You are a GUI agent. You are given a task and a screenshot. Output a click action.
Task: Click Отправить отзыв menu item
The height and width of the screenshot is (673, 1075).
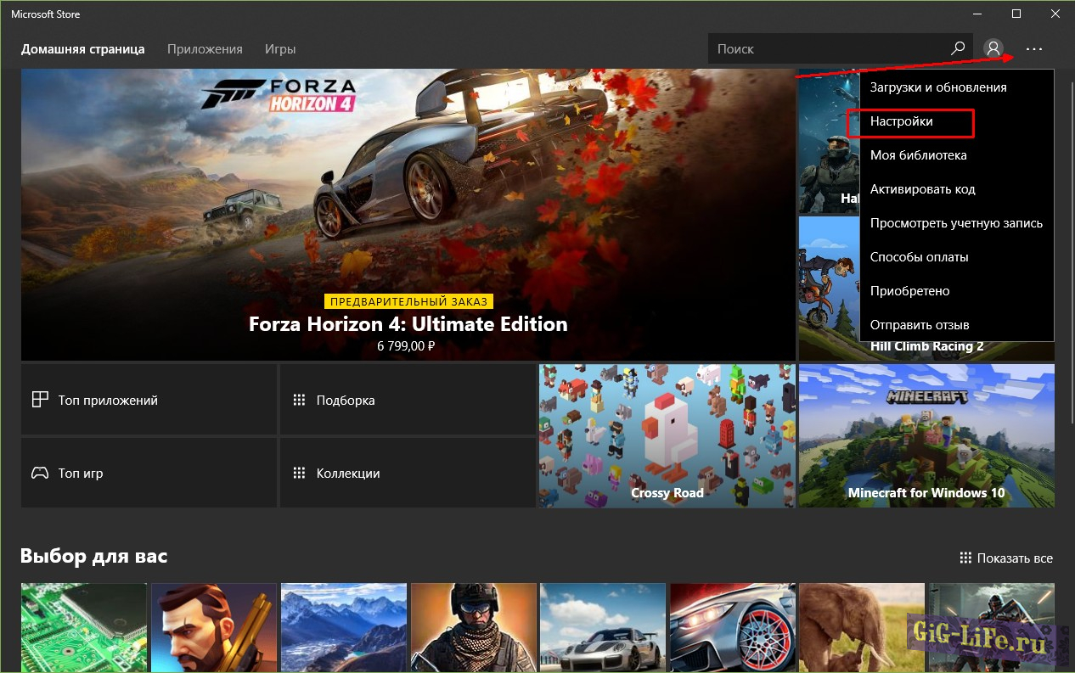(920, 325)
